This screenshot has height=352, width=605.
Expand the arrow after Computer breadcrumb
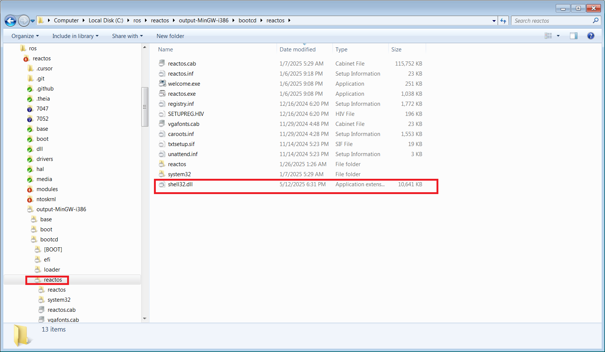[83, 20]
